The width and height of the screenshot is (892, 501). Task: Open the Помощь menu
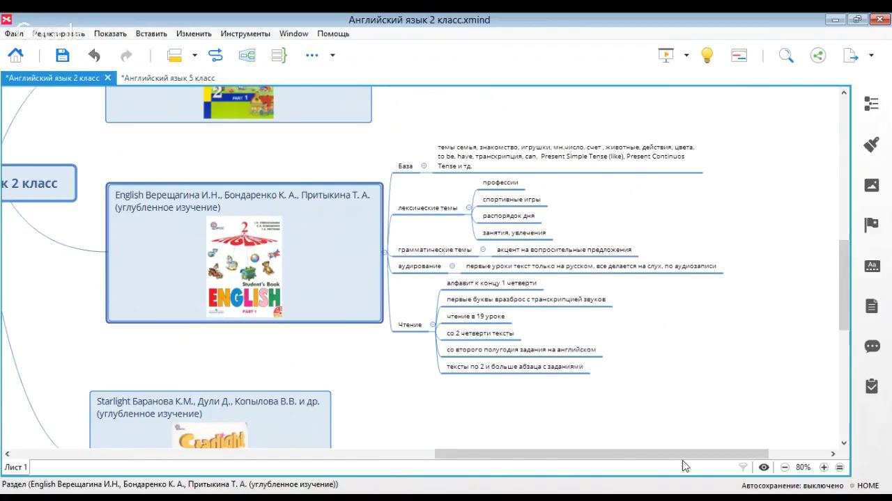click(333, 33)
